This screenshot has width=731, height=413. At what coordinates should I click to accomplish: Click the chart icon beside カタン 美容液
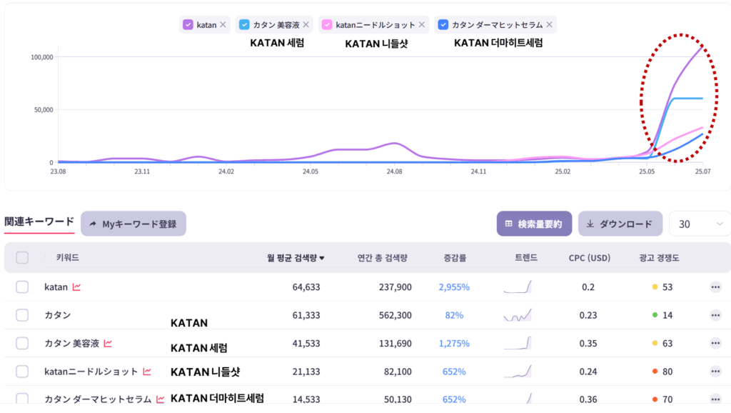point(109,344)
